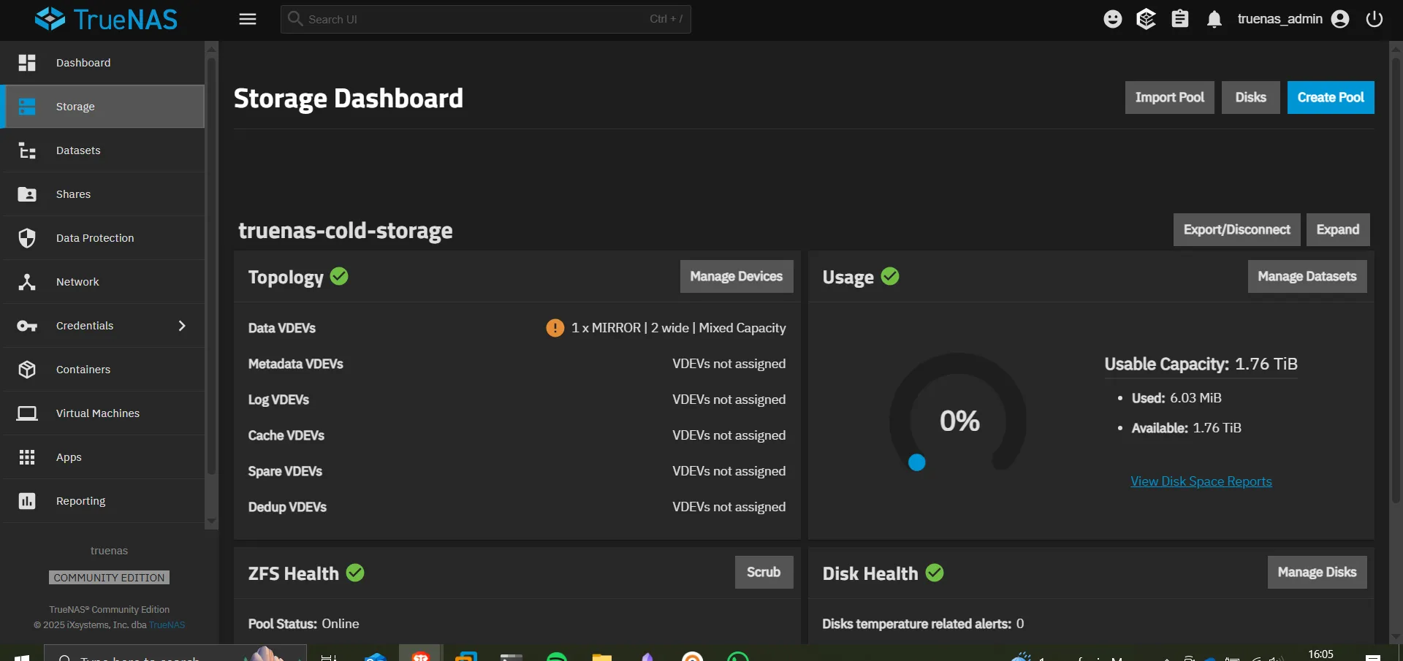
Task: Click the Pool Status Online text
Action: pyautogui.click(x=303, y=624)
